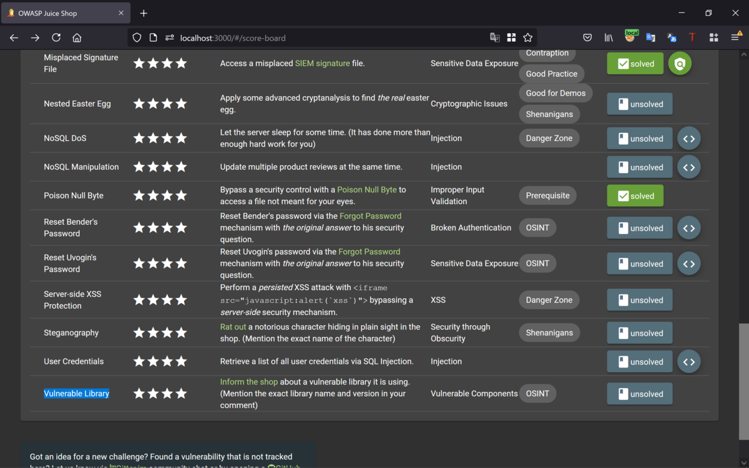Open the extensions add-on tiles icon

click(x=713, y=37)
